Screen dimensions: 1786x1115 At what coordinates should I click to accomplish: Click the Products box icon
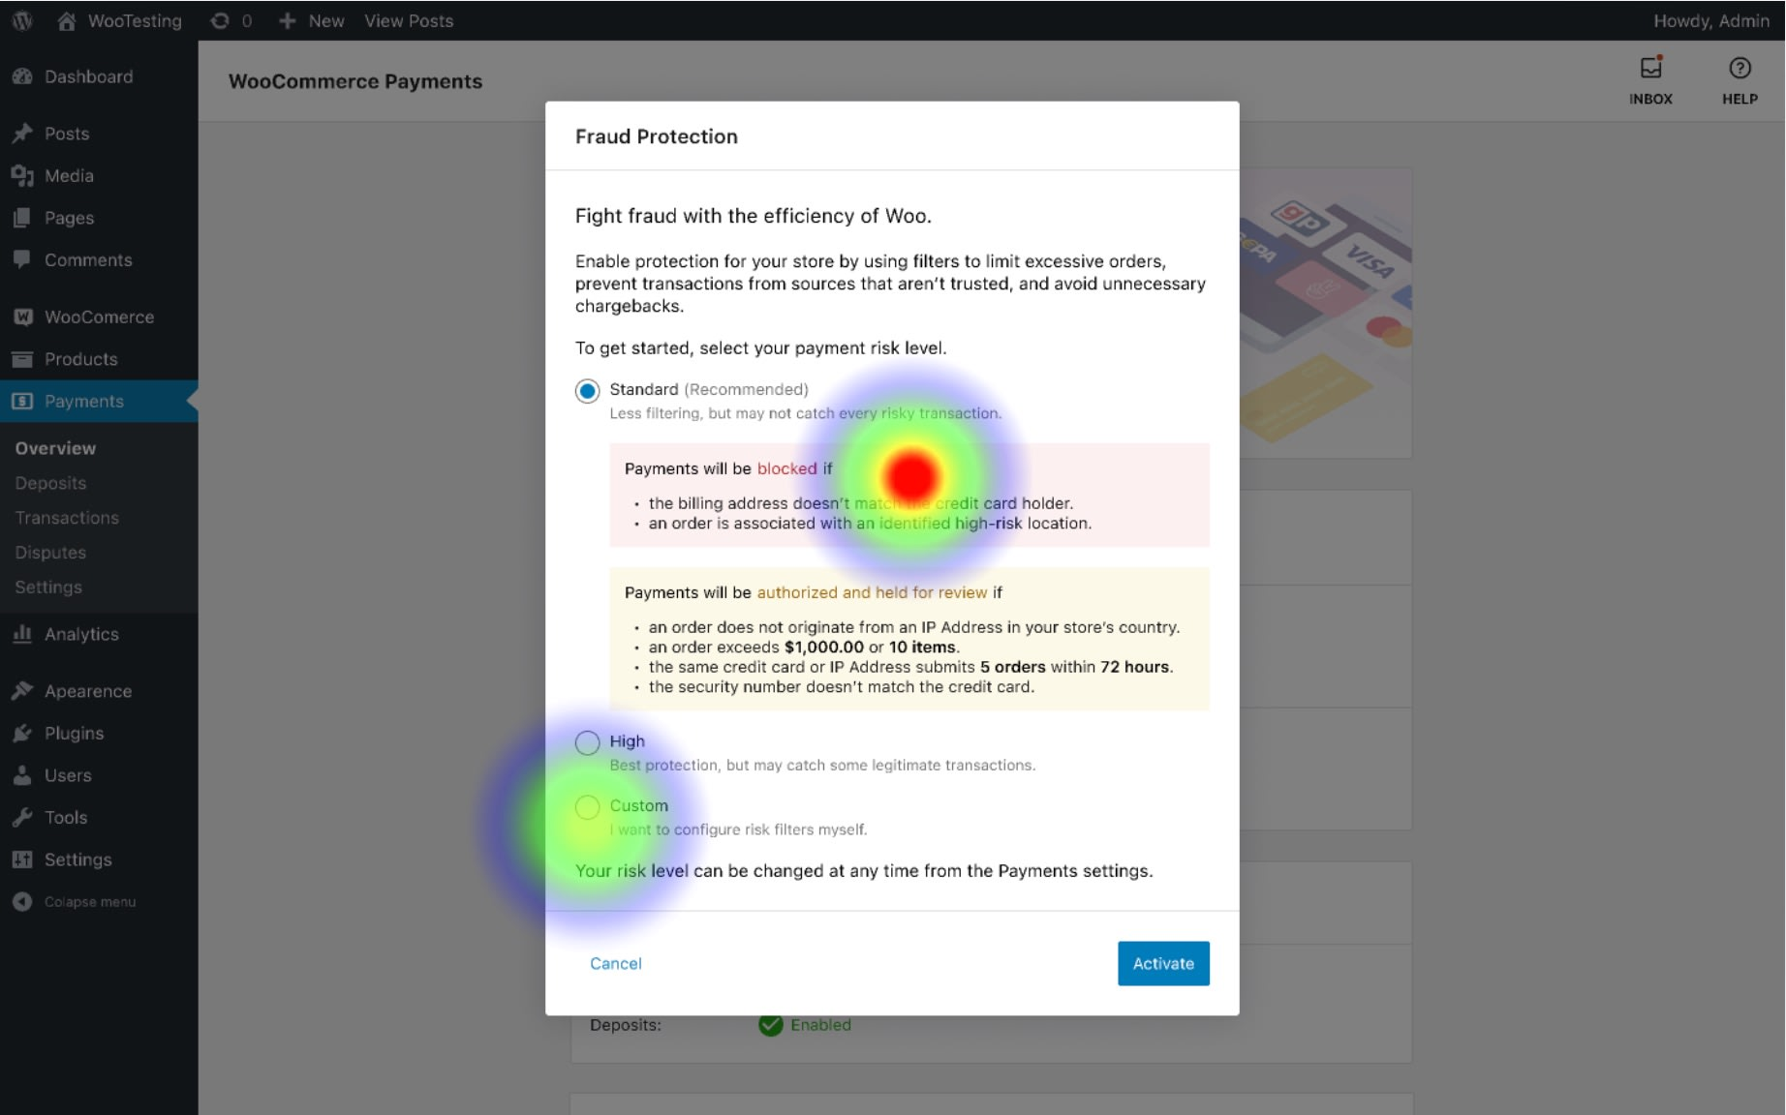coord(22,359)
